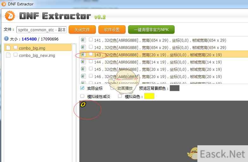
Task: Click the 关闭文件 button
Action: pos(82,30)
